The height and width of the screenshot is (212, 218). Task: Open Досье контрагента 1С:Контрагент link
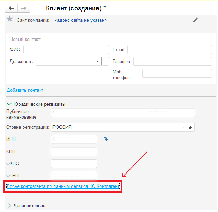63,187
